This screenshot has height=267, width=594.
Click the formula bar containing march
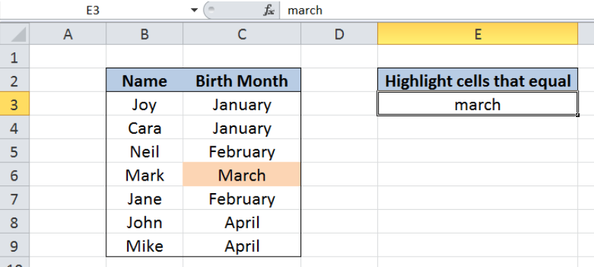pyautogui.click(x=437, y=10)
